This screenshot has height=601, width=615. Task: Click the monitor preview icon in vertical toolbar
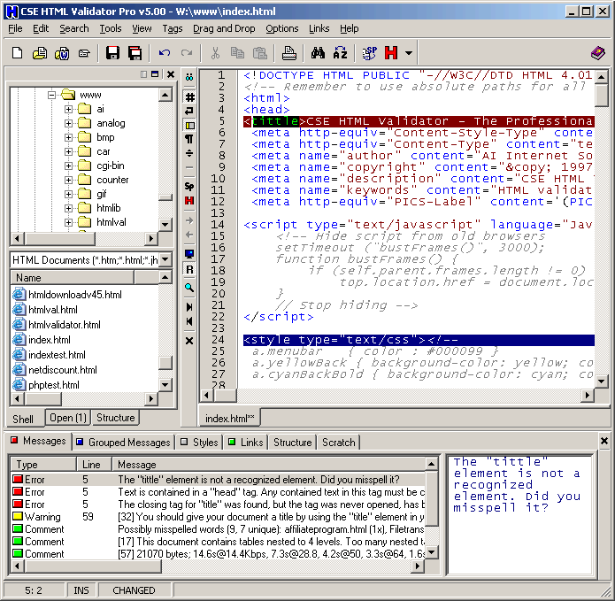click(189, 254)
